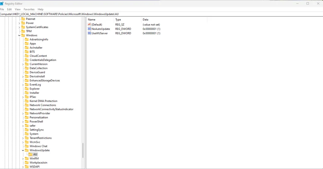Select the AU folder icon in tree
The width and height of the screenshot is (323, 169).
pos(30,155)
